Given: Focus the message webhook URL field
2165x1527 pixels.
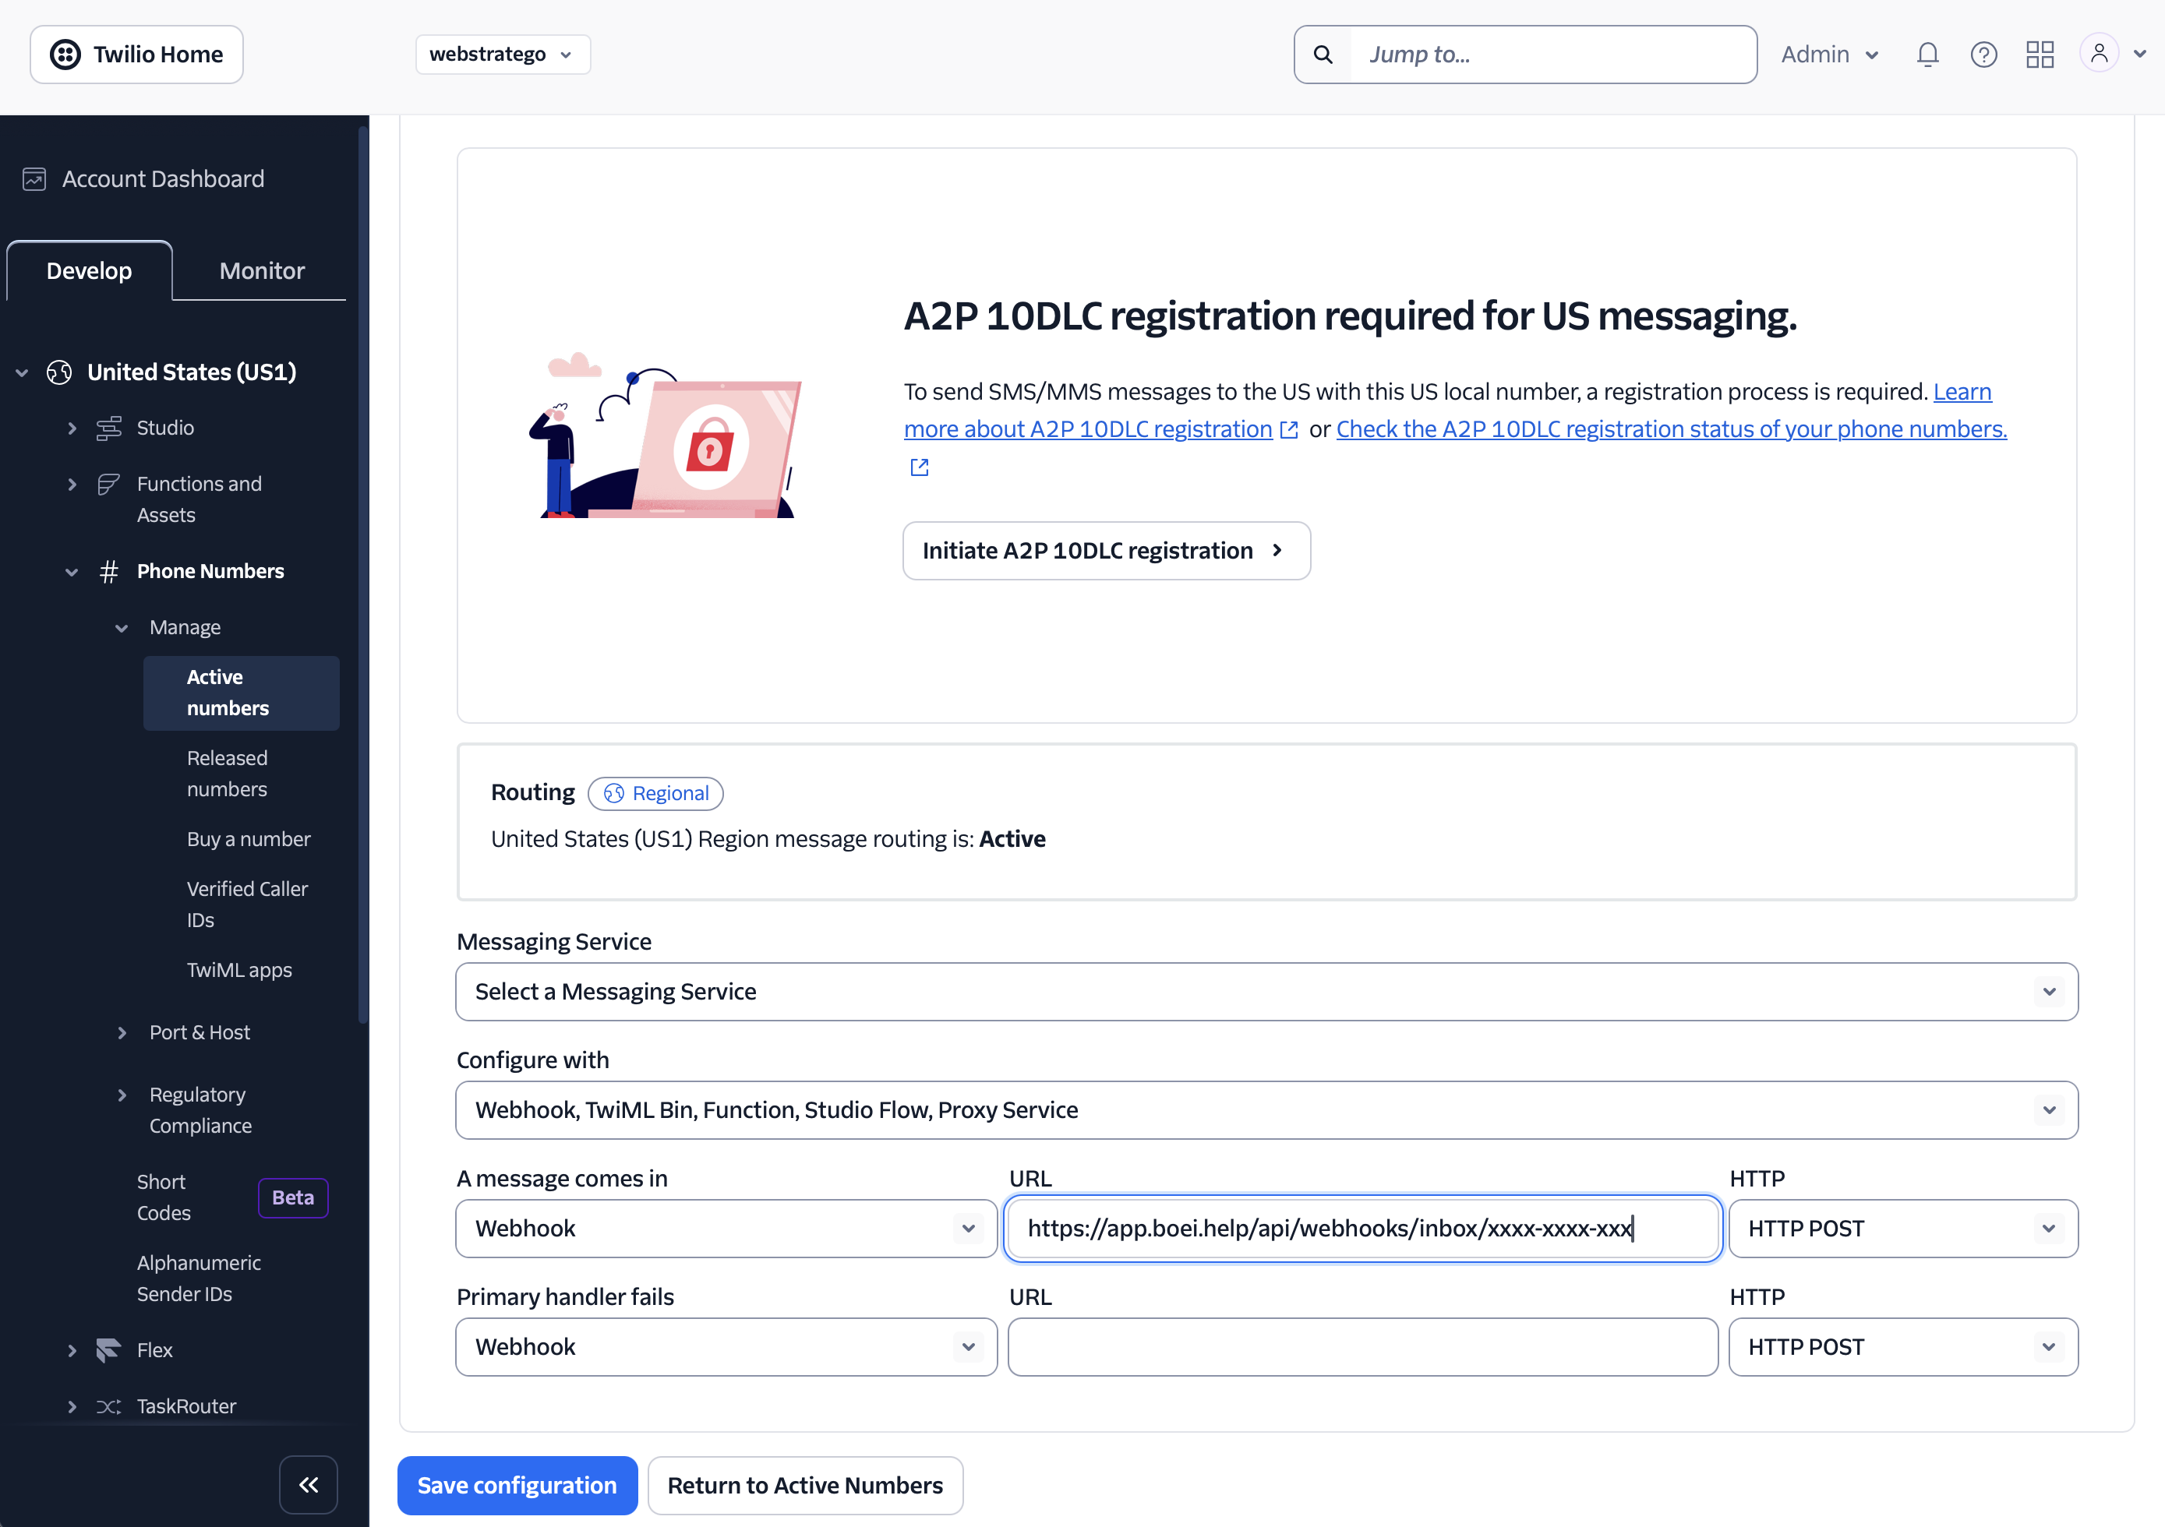Looking at the screenshot, I should coord(1364,1228).
